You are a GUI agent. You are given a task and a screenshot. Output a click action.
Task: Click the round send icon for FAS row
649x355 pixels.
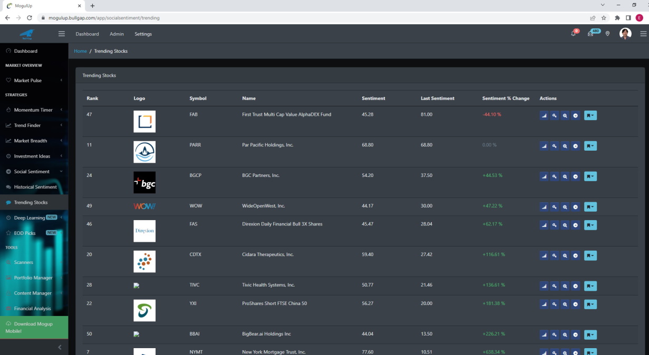click(576, 225)
